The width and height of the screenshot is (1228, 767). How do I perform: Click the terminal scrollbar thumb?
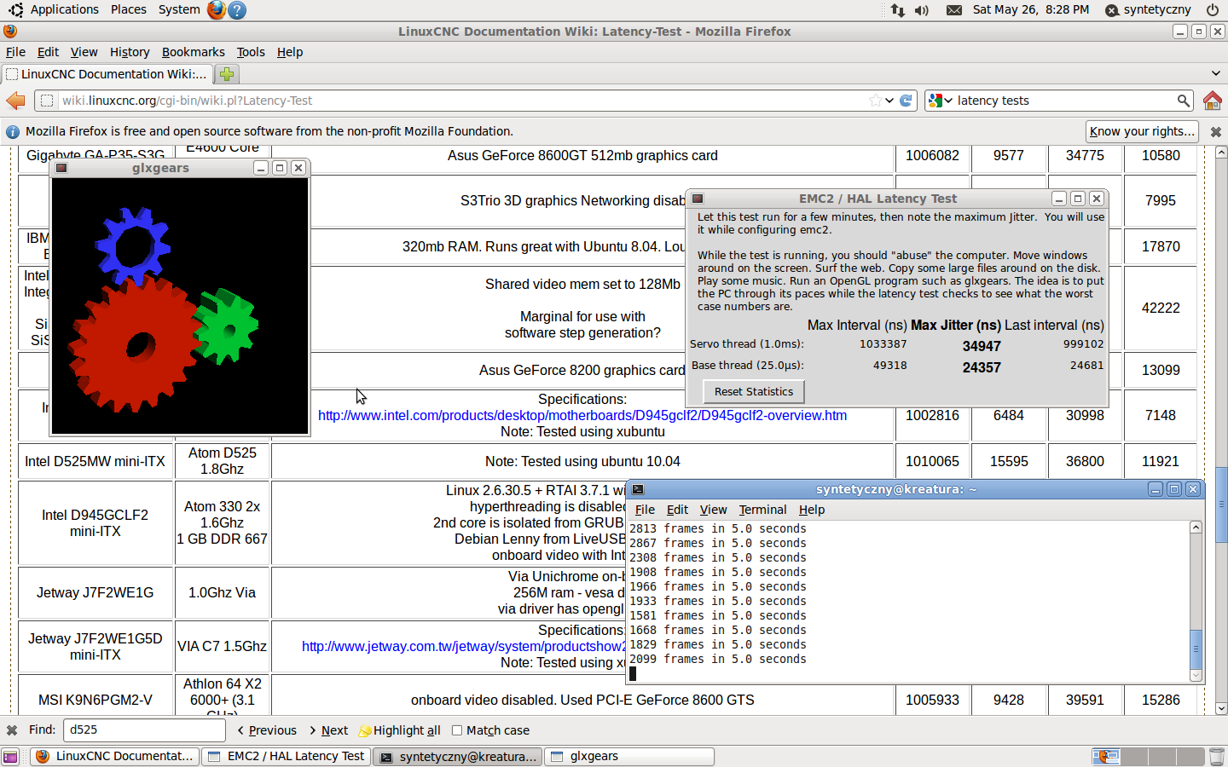(1196, 649)
